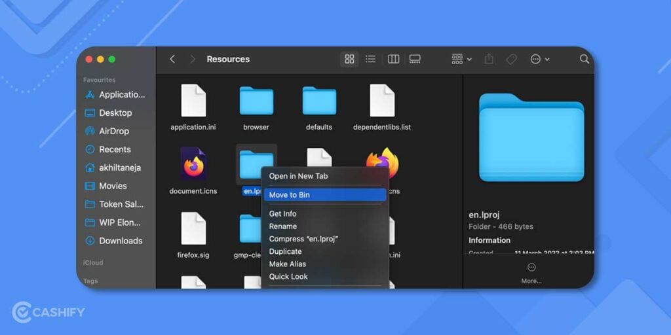The image size is (671, 335).
Task: Open Downloads in the sidebar
Action: pos(115,241)
